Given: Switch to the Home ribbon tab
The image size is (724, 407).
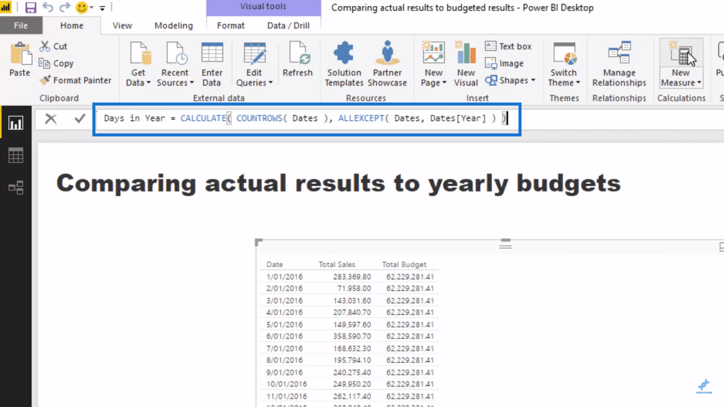Looking at the screenshot, I should click(x=72, y=25).
